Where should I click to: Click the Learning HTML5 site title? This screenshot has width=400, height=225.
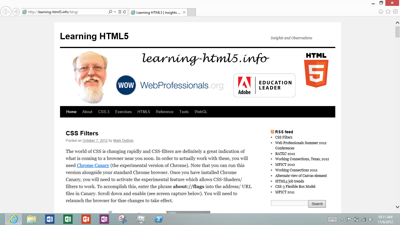click(94, 36)
